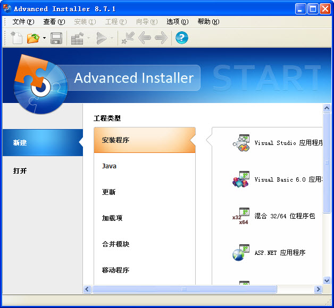Select the 新建 sidebar tab
This screenshot has width=334, height=308.
[x=20, y=143]
